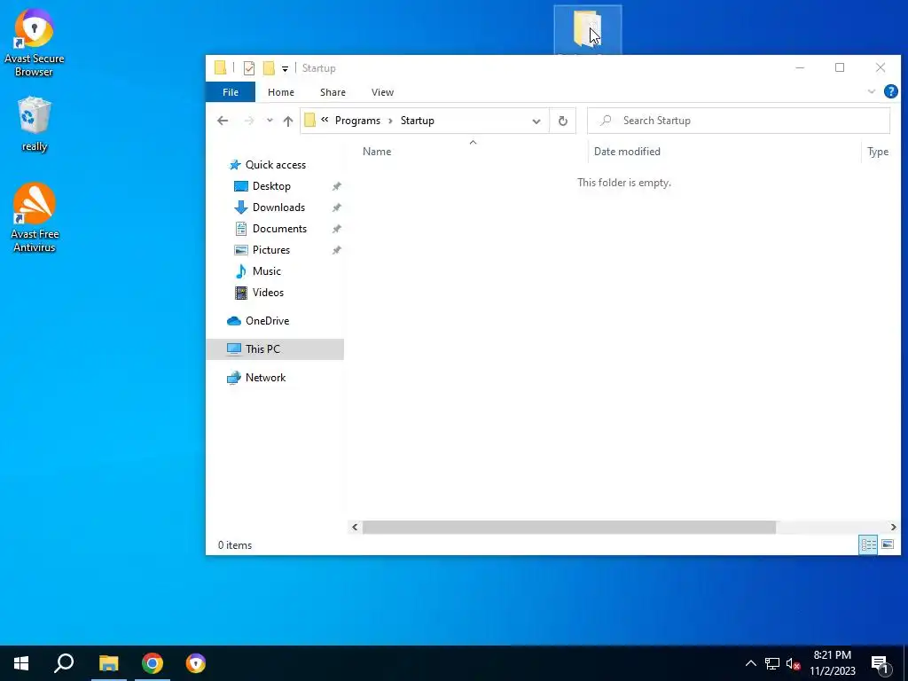Click the Search Startup field
The image size is (908, 681).
click(x=739, y=121)
